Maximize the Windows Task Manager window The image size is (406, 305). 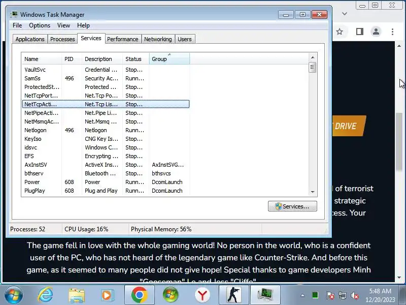pos(302,15)
